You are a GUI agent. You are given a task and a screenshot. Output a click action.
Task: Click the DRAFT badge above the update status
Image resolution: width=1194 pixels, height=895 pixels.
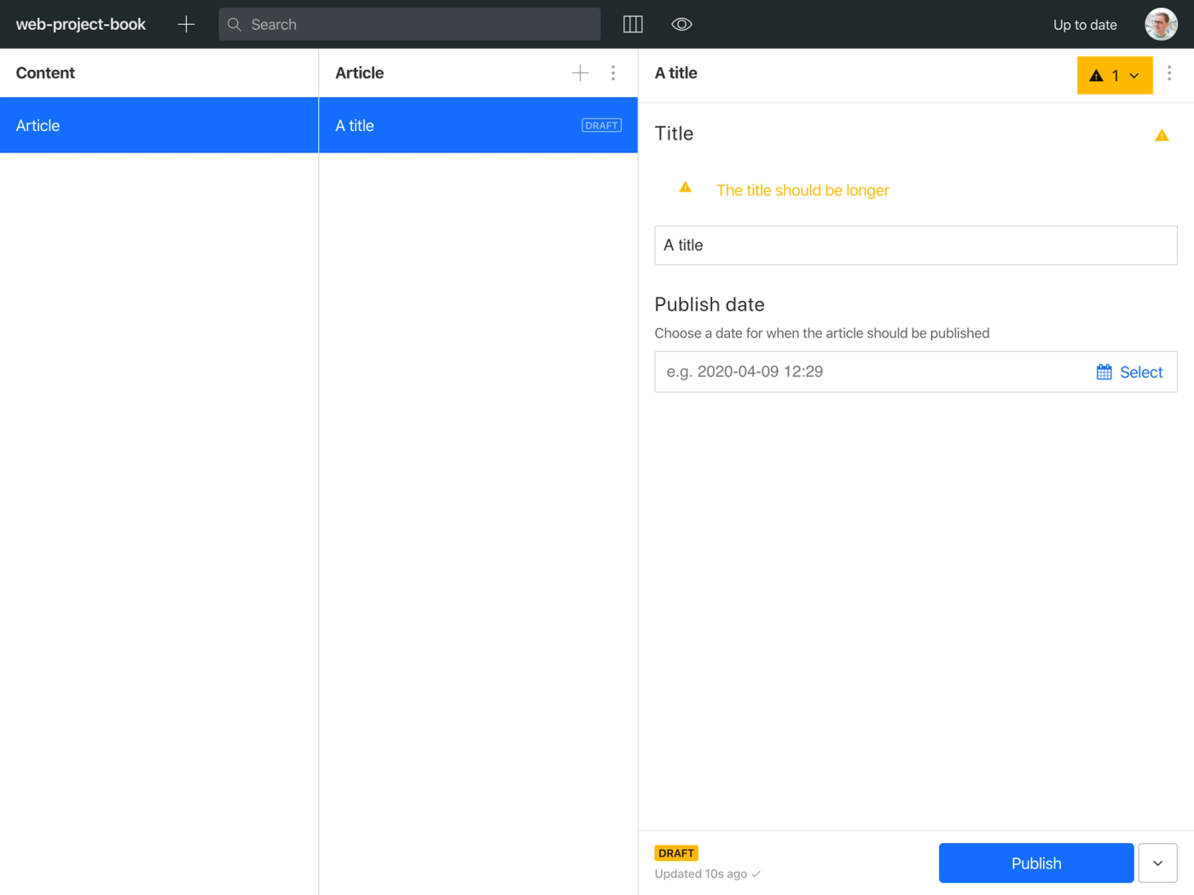tap(675, 852)
